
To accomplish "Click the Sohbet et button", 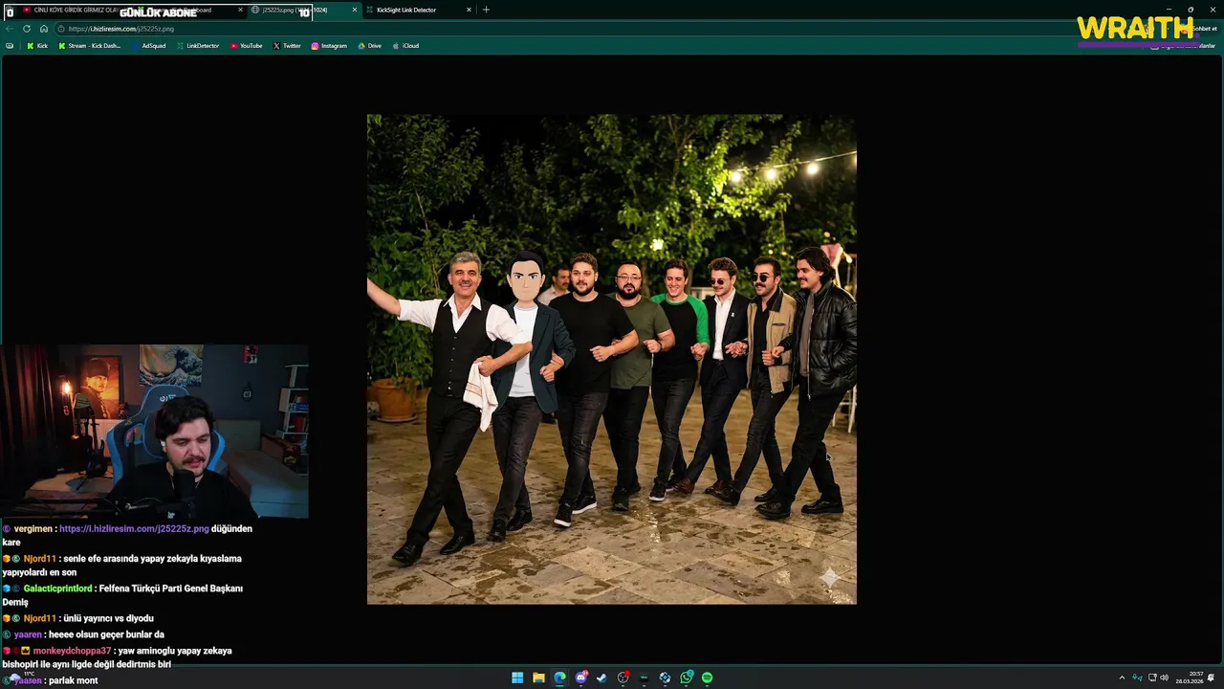I will pyautogui.click(x=1201, y=29).
